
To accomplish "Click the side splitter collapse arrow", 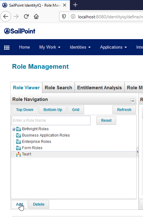I will [x=137, y=152].
